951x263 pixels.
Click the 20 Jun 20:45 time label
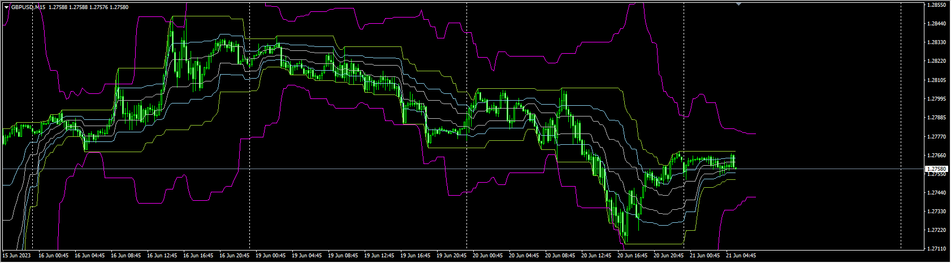pos(668,256)
